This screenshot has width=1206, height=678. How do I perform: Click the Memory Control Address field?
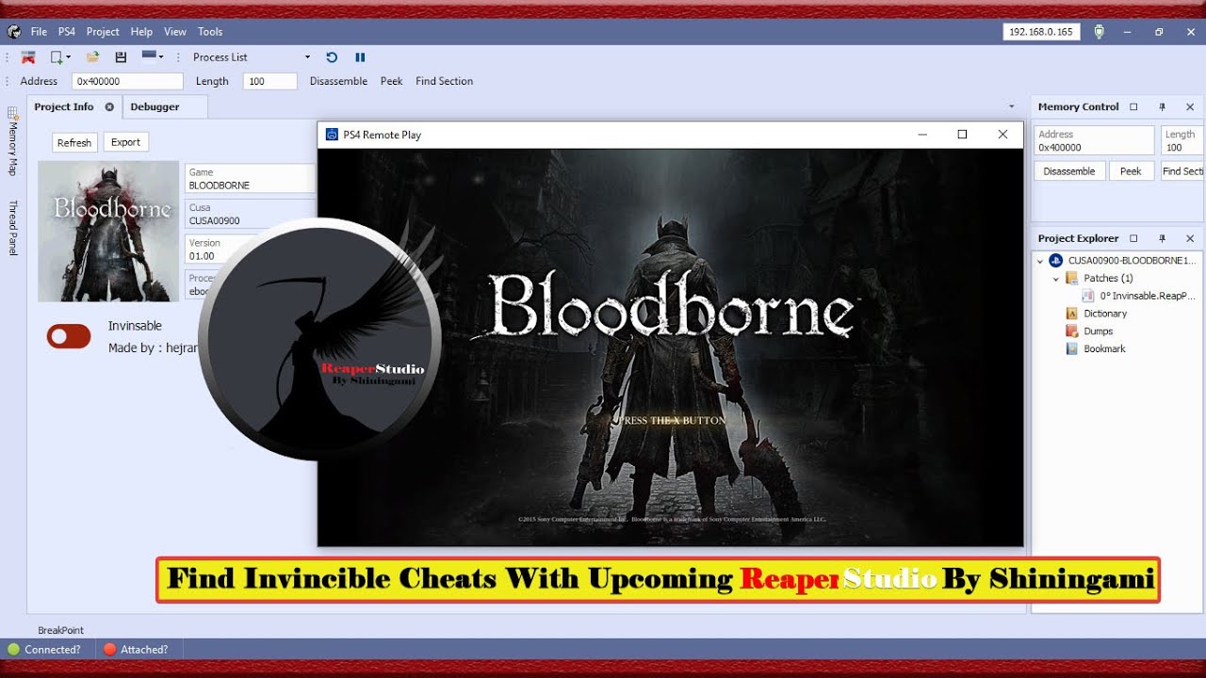coord(1094,140)
